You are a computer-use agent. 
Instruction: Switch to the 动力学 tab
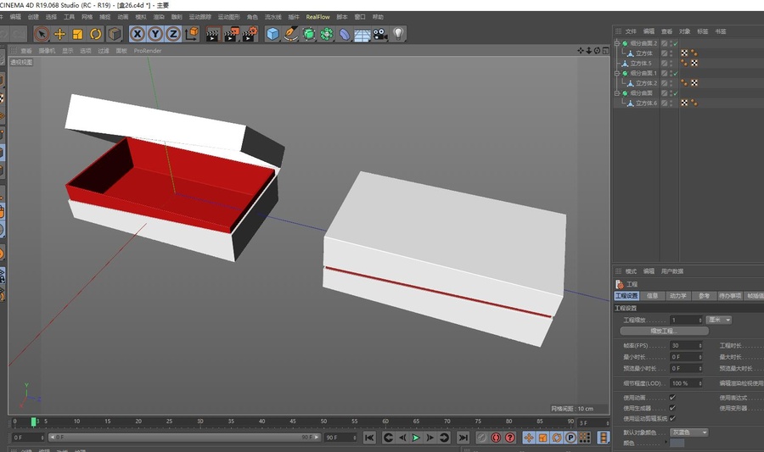point(677,296)
